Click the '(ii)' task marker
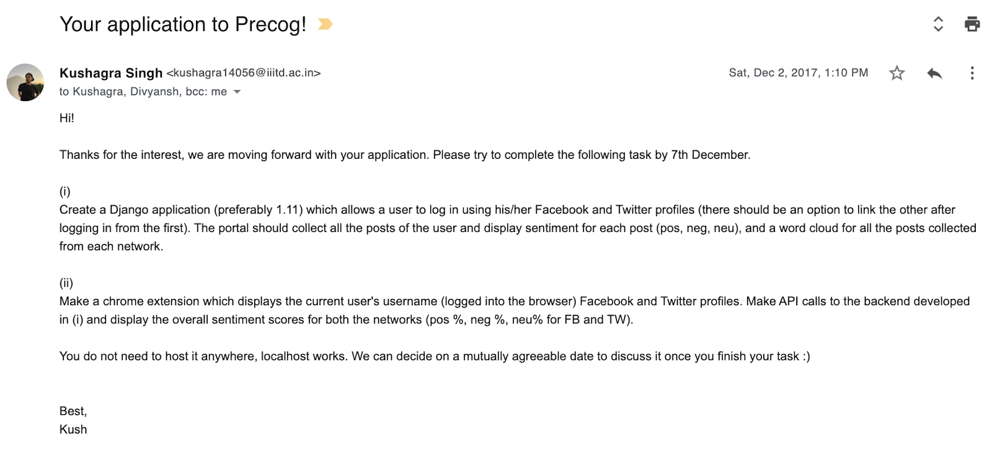This screenshot has width=992, height=454. 66,283
